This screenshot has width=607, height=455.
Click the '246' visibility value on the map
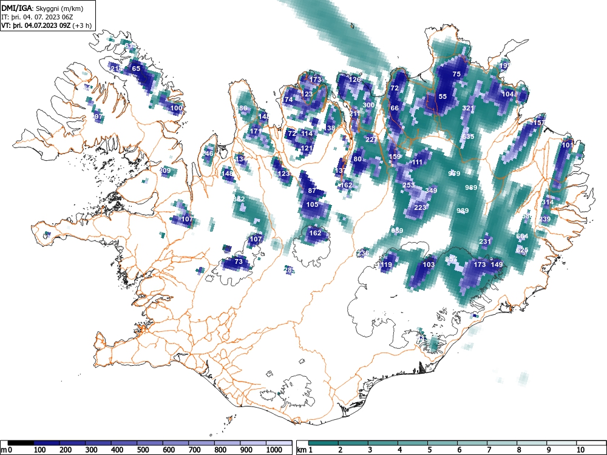coord(208,153)
